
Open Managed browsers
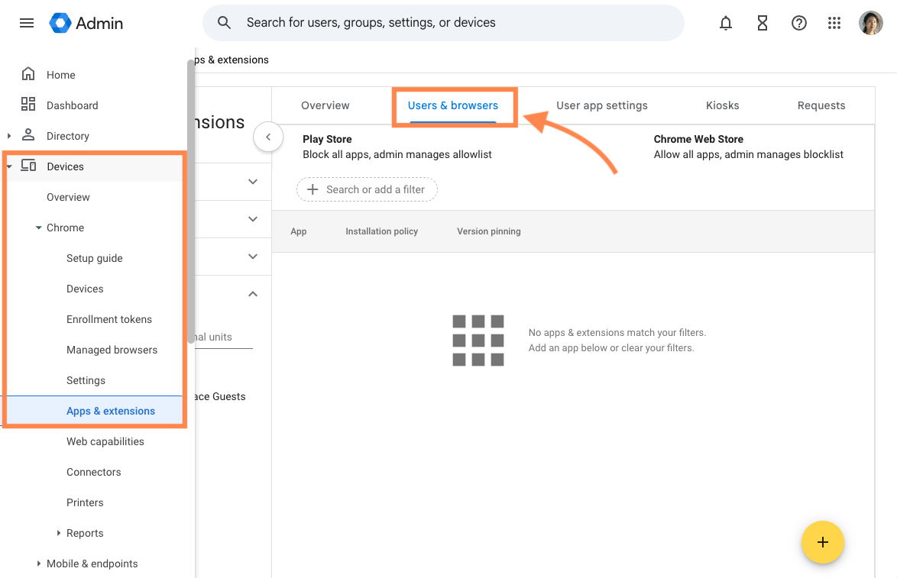[112, 350]
